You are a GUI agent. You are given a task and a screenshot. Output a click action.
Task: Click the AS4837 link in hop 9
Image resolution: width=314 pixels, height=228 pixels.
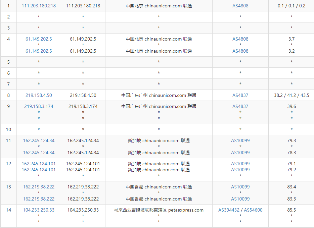240,106
